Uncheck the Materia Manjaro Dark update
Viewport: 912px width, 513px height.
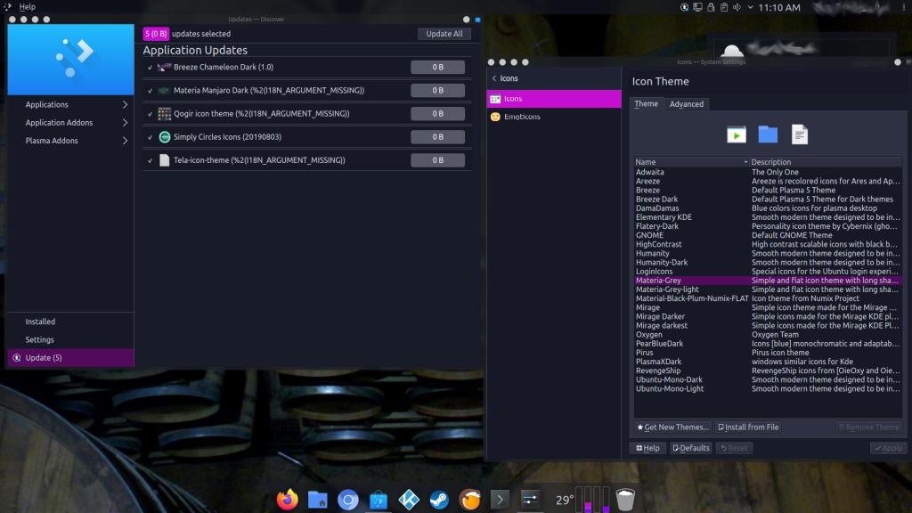click(150, 91)
